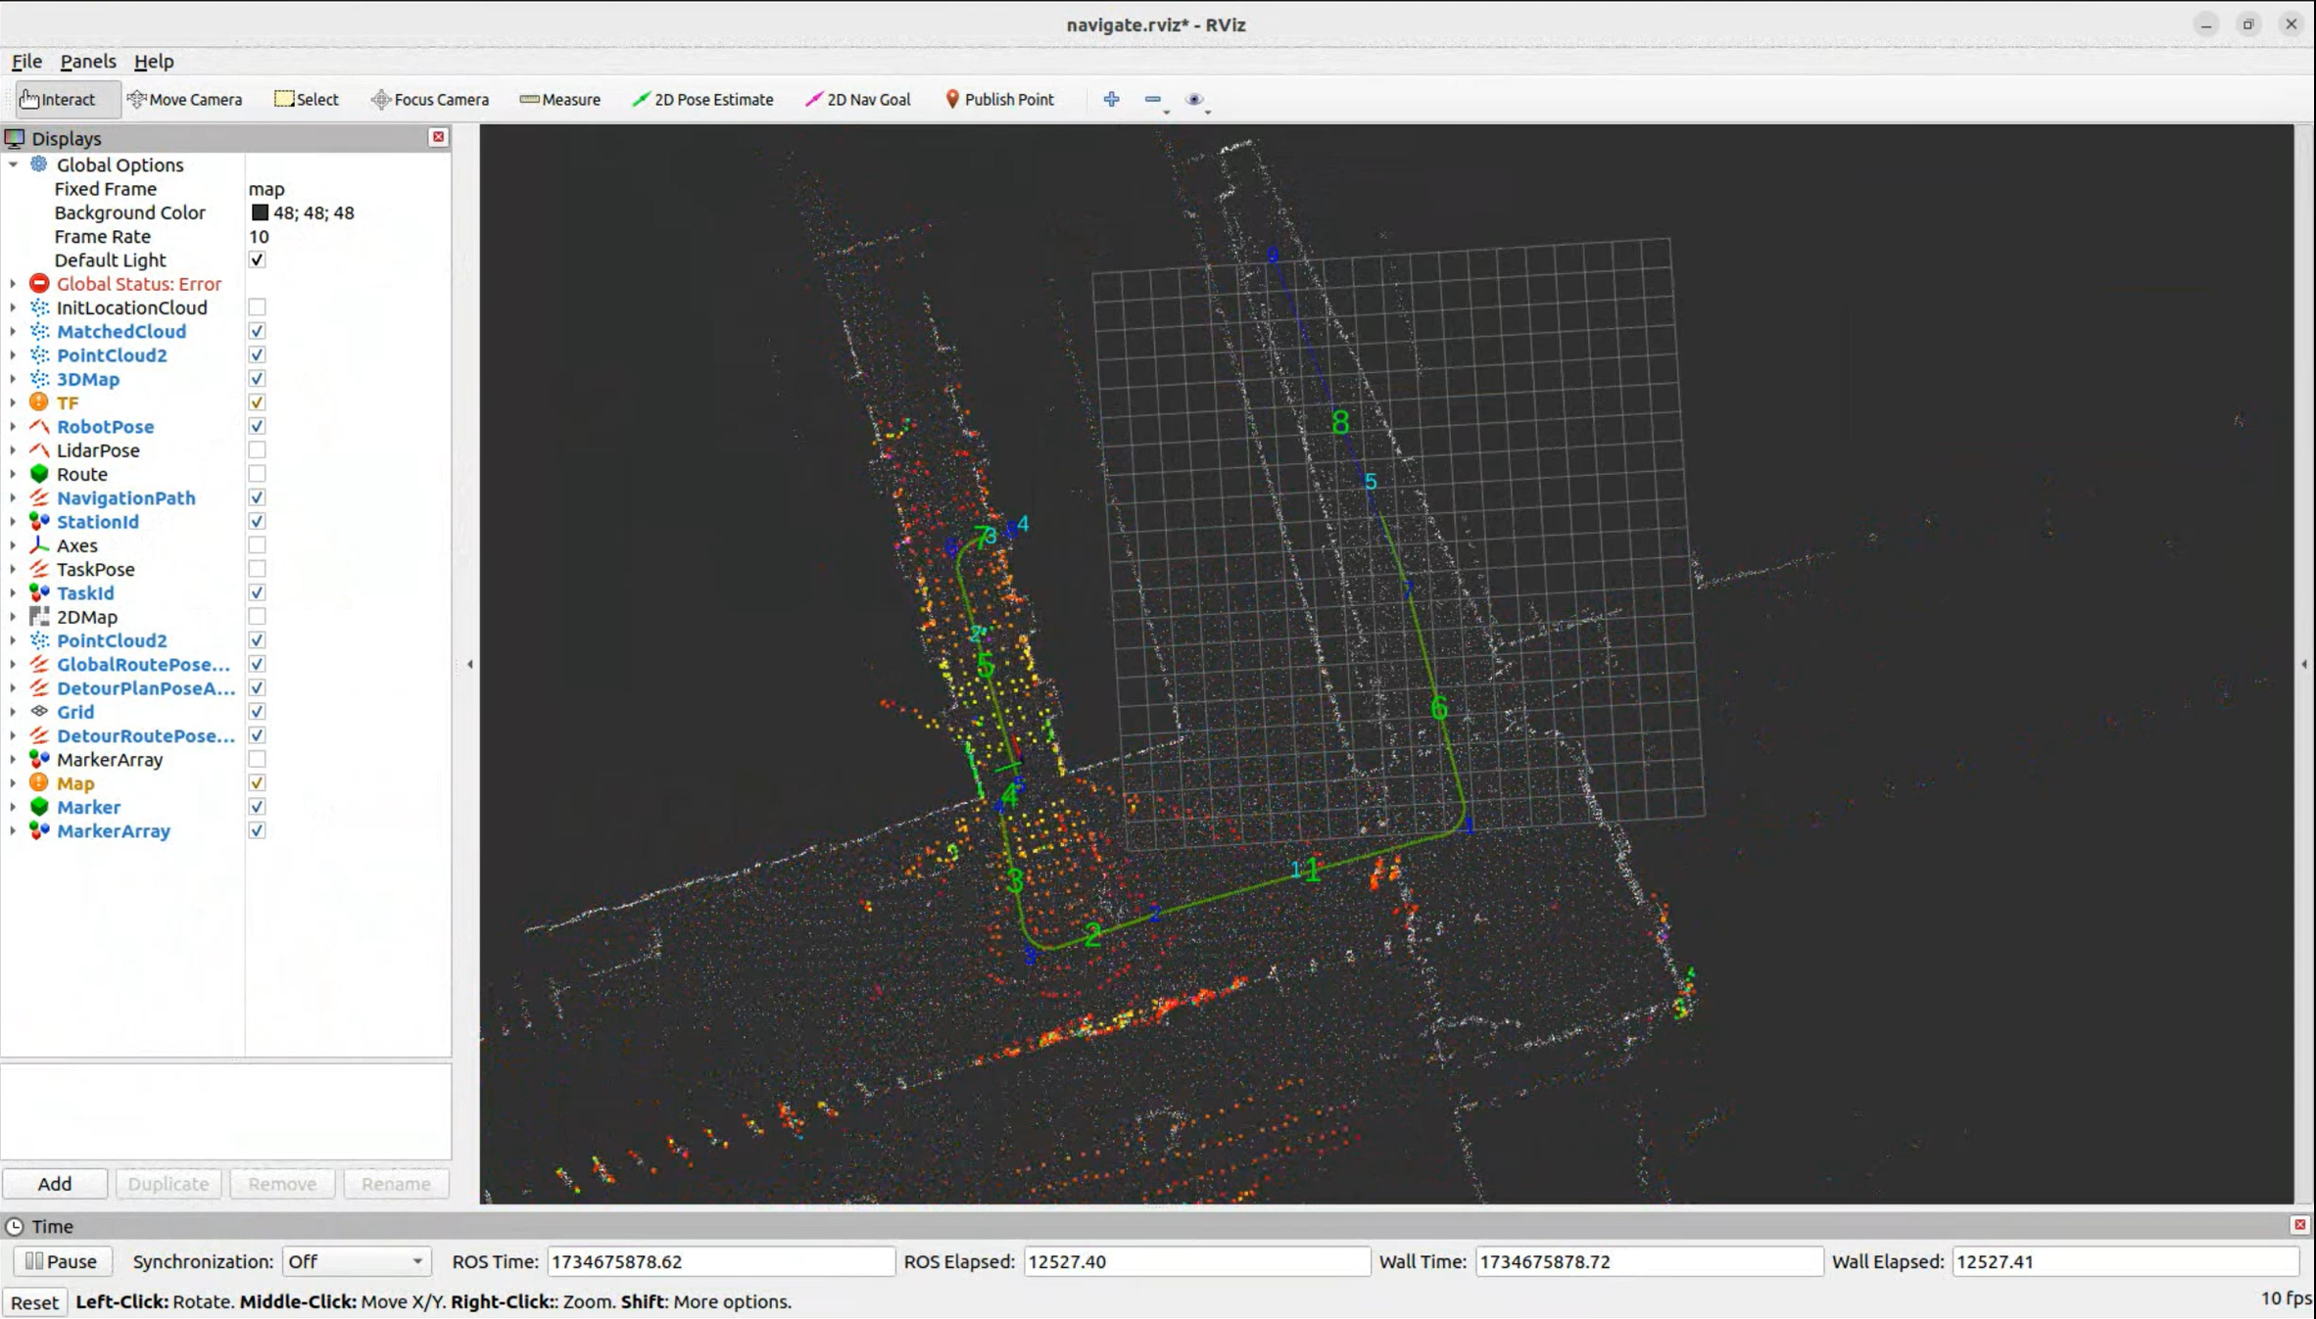Open the Panels menu
Image resolution: width=2316 pixels, height=1319 pixels.
tap(87, 61)
